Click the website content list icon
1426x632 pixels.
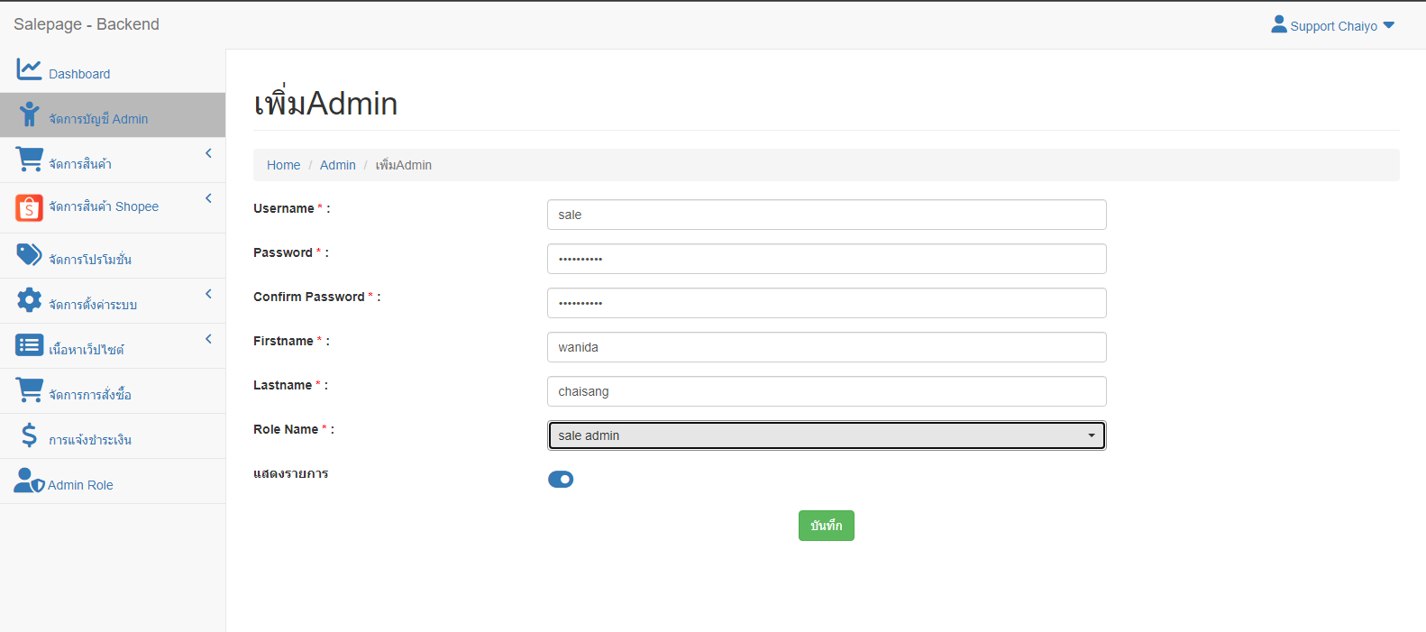point(29,345)
